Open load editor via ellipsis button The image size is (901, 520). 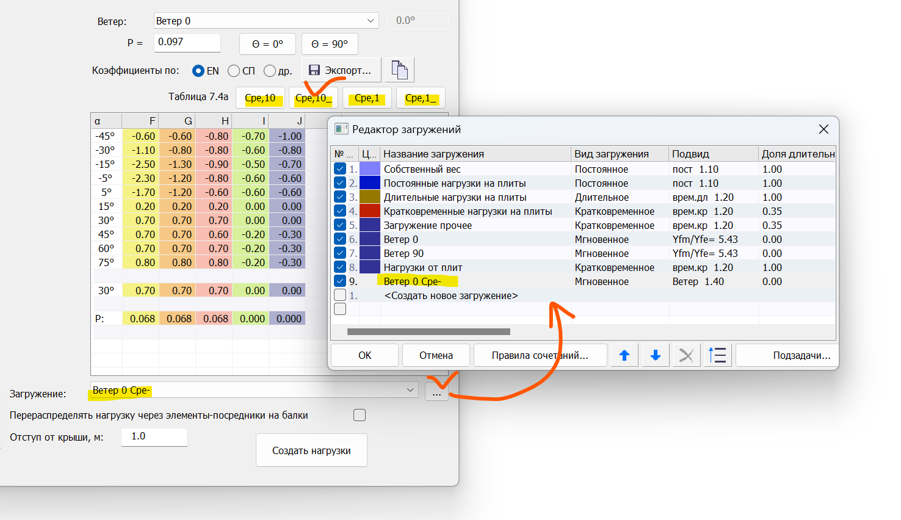click(436, 391)
